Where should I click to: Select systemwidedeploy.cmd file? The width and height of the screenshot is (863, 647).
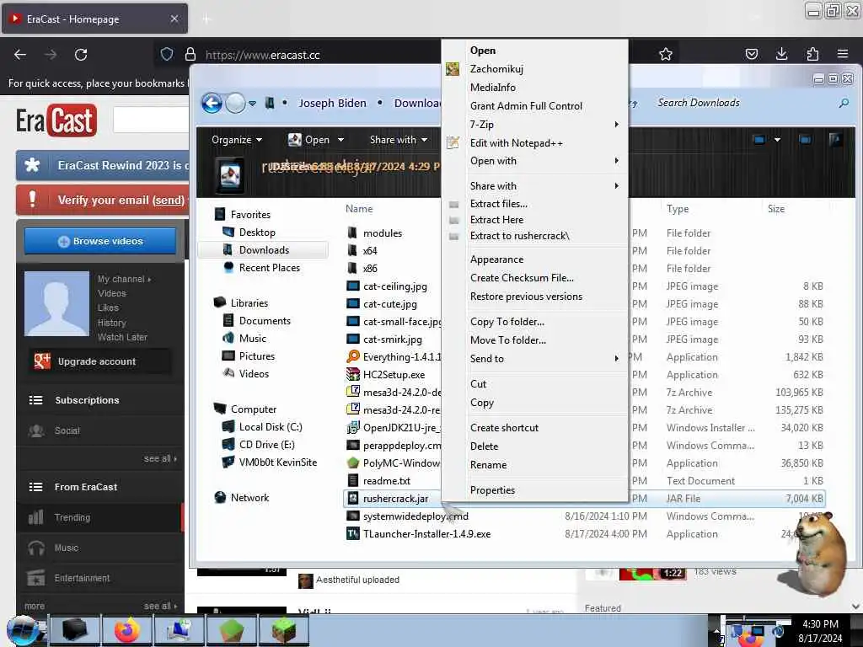point(415,516)
